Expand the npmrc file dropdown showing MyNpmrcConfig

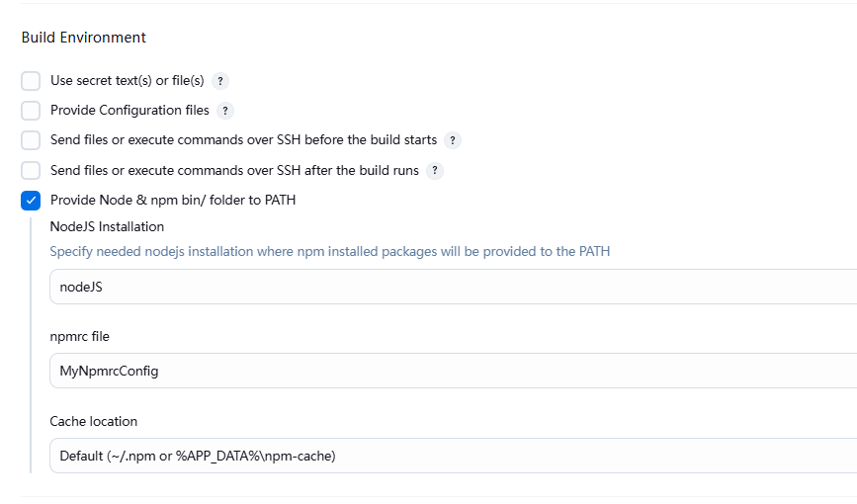(453, 371)
